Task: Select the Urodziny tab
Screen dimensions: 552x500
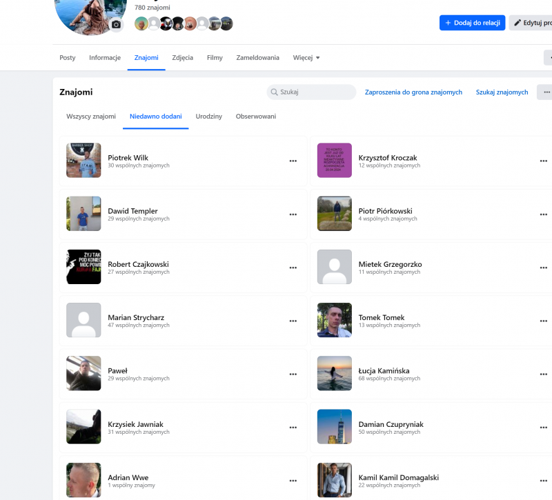Action: tap(208, 117)
